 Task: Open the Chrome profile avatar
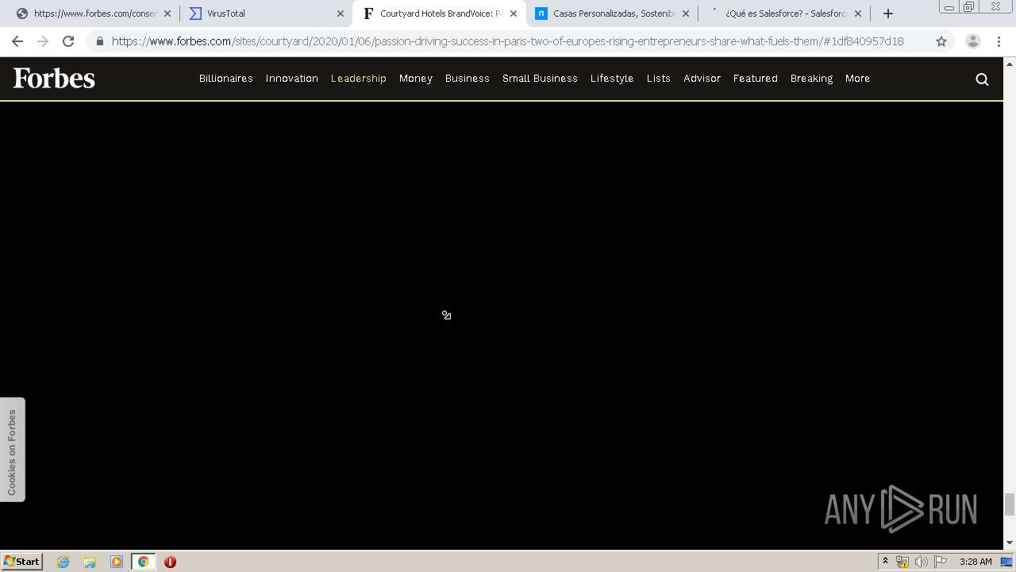[973, 41]
